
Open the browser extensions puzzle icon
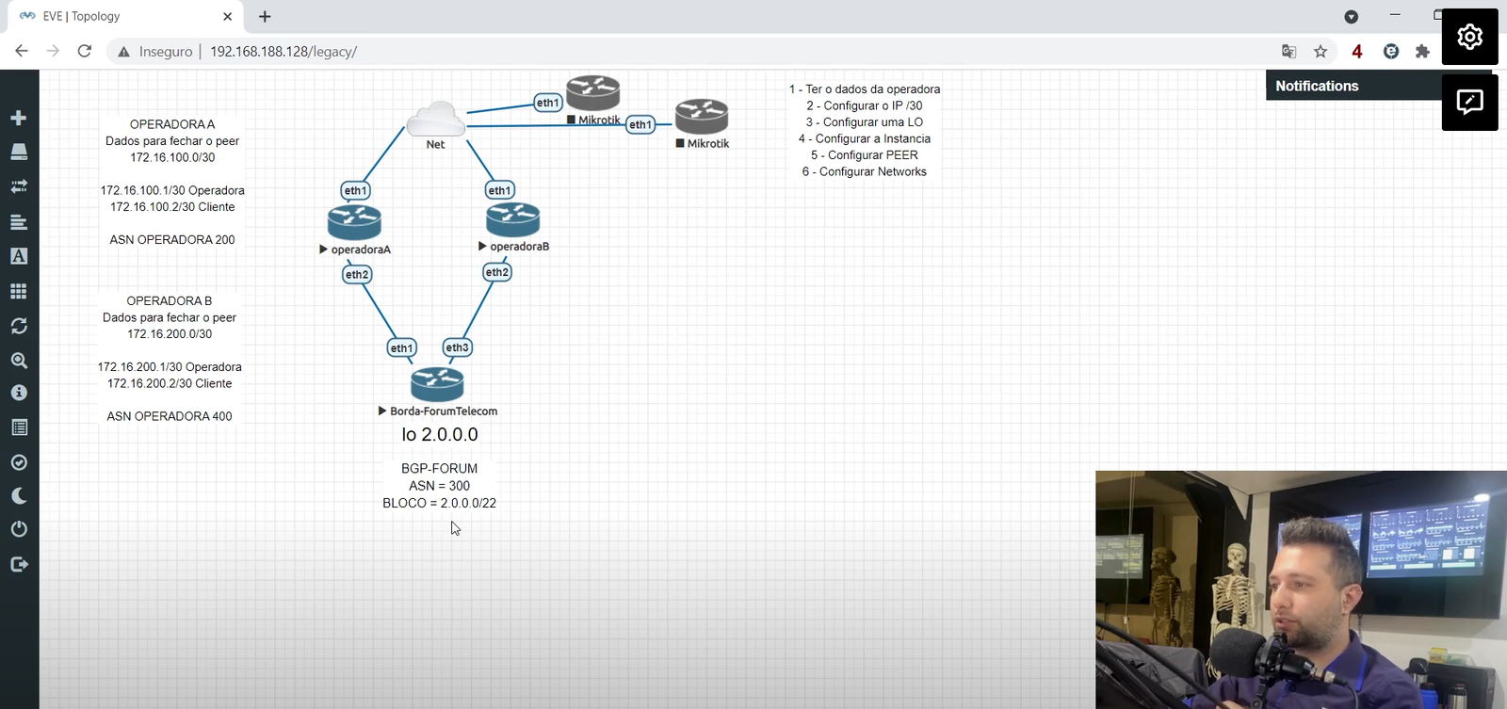[1422, 52]
